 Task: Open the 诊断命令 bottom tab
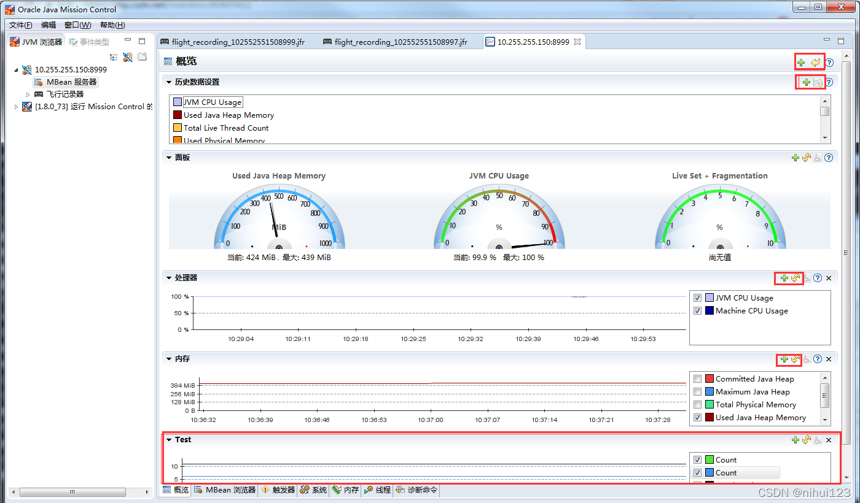(x=417, y=490)
